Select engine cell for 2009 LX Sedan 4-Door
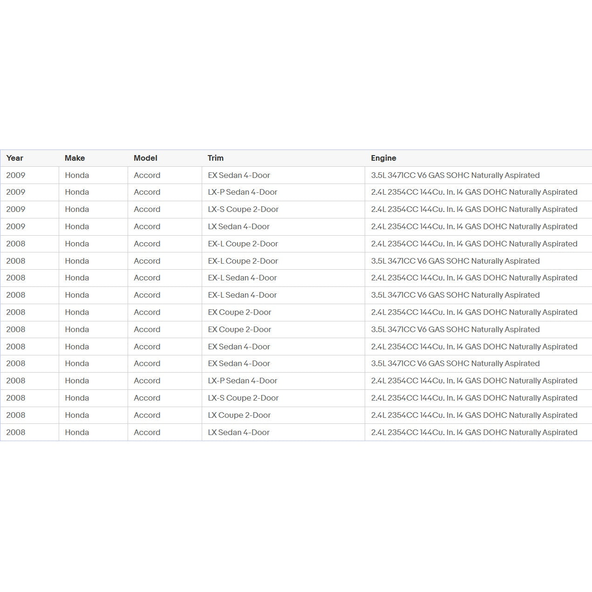The width and height of the screenshot is (592, 592). pos(474,226)
